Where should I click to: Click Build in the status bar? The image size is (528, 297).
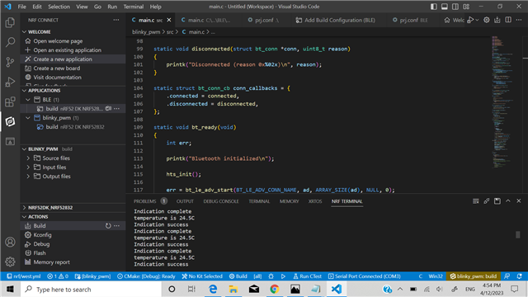click(238, 276)
